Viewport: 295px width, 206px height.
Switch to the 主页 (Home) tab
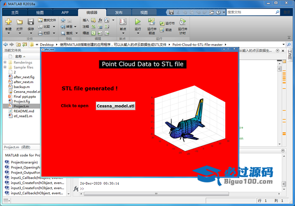tap(15, 13)
